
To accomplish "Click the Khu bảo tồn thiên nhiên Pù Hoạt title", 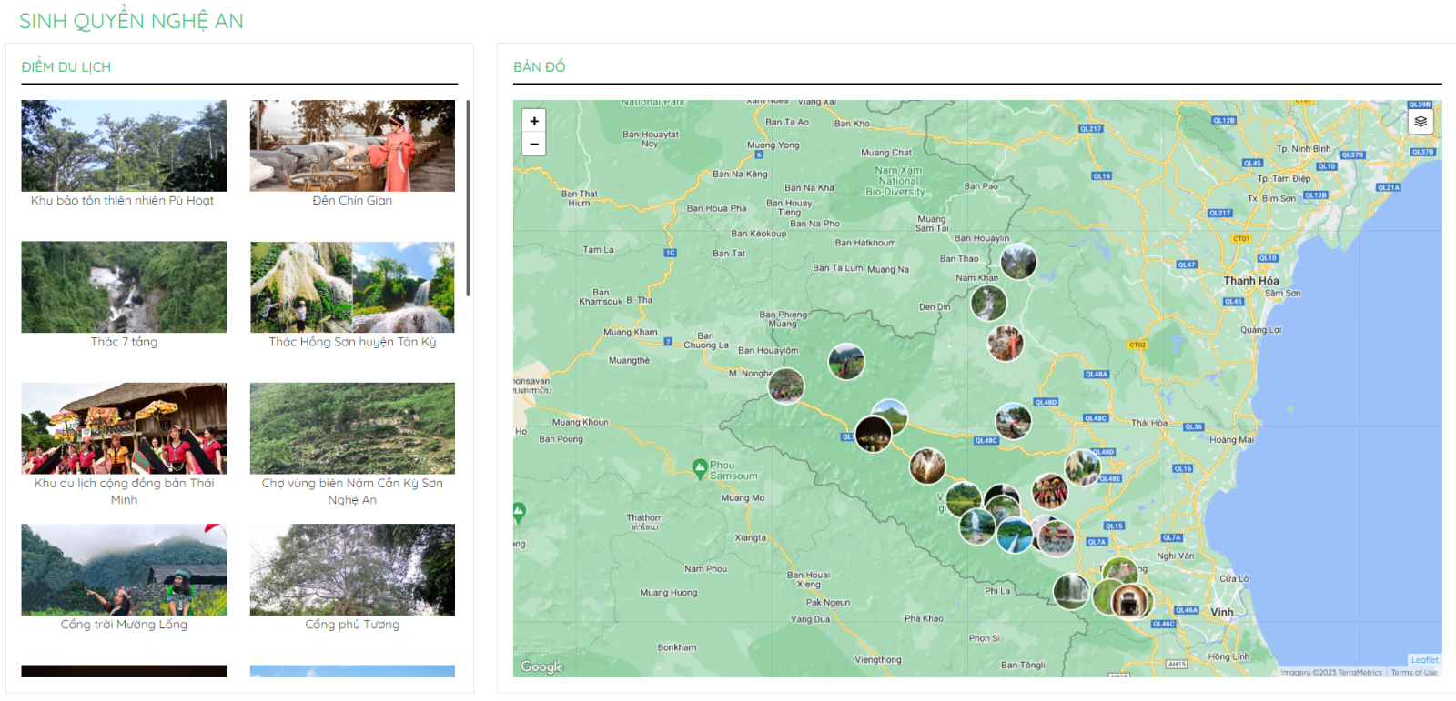I will [123, 201].
